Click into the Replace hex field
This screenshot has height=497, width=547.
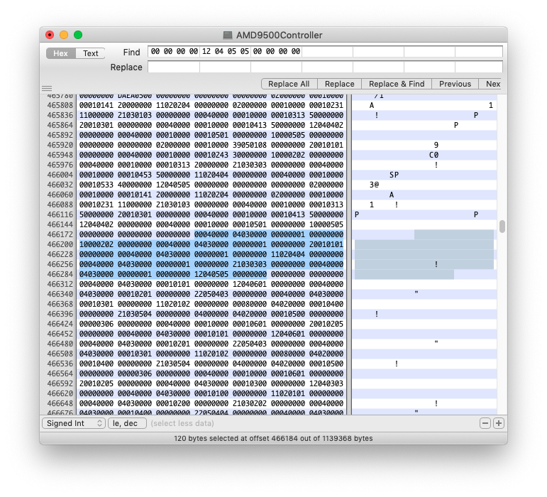click(325, 67)
